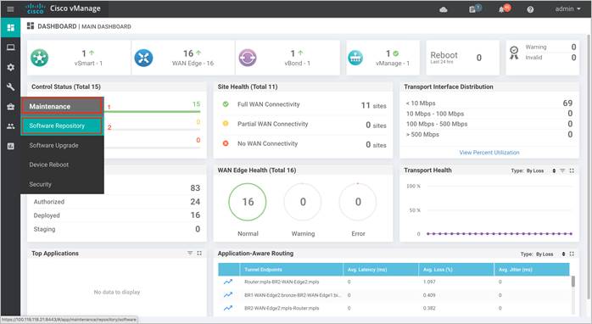Sort by Tunnel Endpoints column header
Viewport: 592px width, 324px height.
(291, 270)
